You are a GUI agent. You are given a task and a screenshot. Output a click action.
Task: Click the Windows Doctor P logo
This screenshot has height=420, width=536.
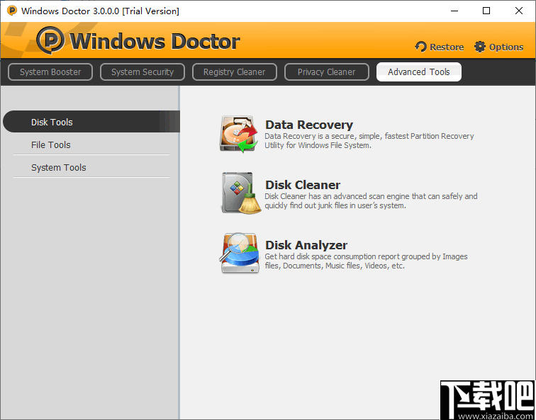point(50,40)
